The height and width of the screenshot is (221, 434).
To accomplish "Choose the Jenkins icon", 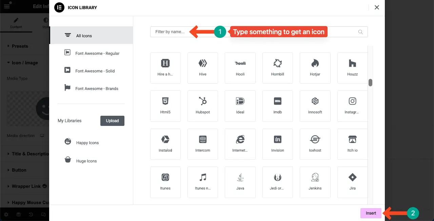I will [x=315, y=182].
